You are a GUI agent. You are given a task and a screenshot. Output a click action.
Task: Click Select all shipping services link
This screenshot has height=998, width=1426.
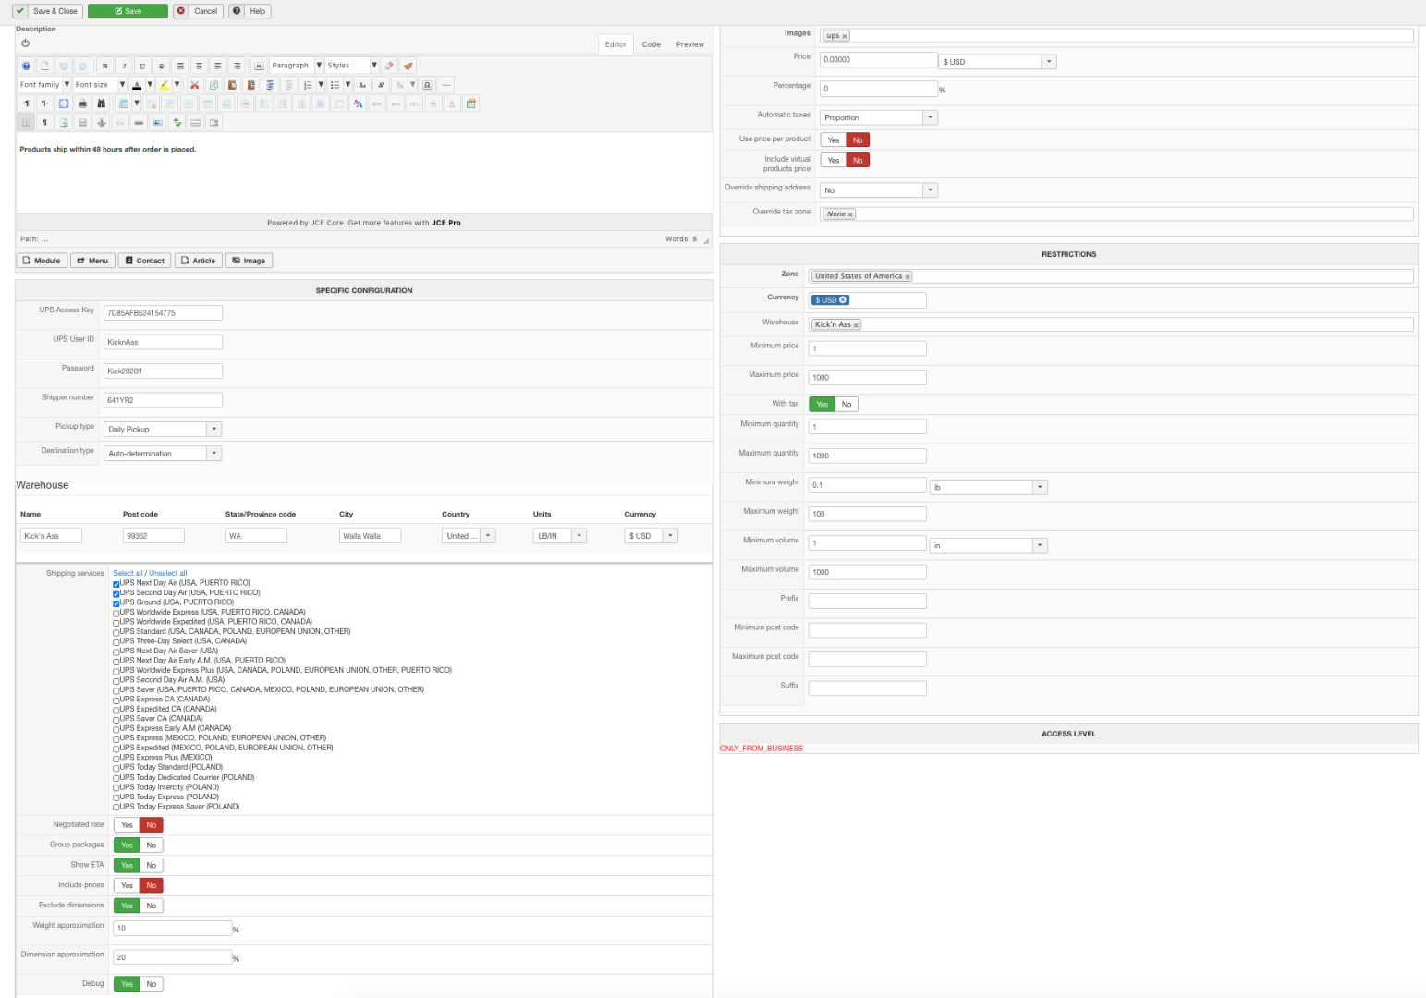coord(128,574)
